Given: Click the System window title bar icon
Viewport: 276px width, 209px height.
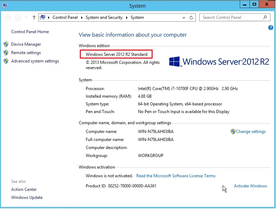Looking at the screenshot, I should click(x=5, y=6).
